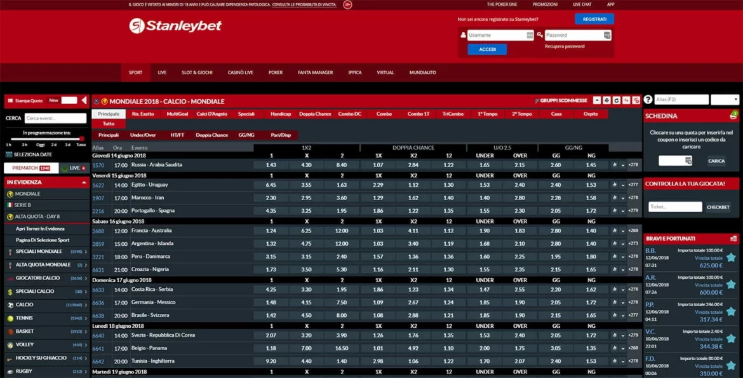Click the help question mark icon
The width and height of the screenshot is (743, 378).
pos(648,100)
